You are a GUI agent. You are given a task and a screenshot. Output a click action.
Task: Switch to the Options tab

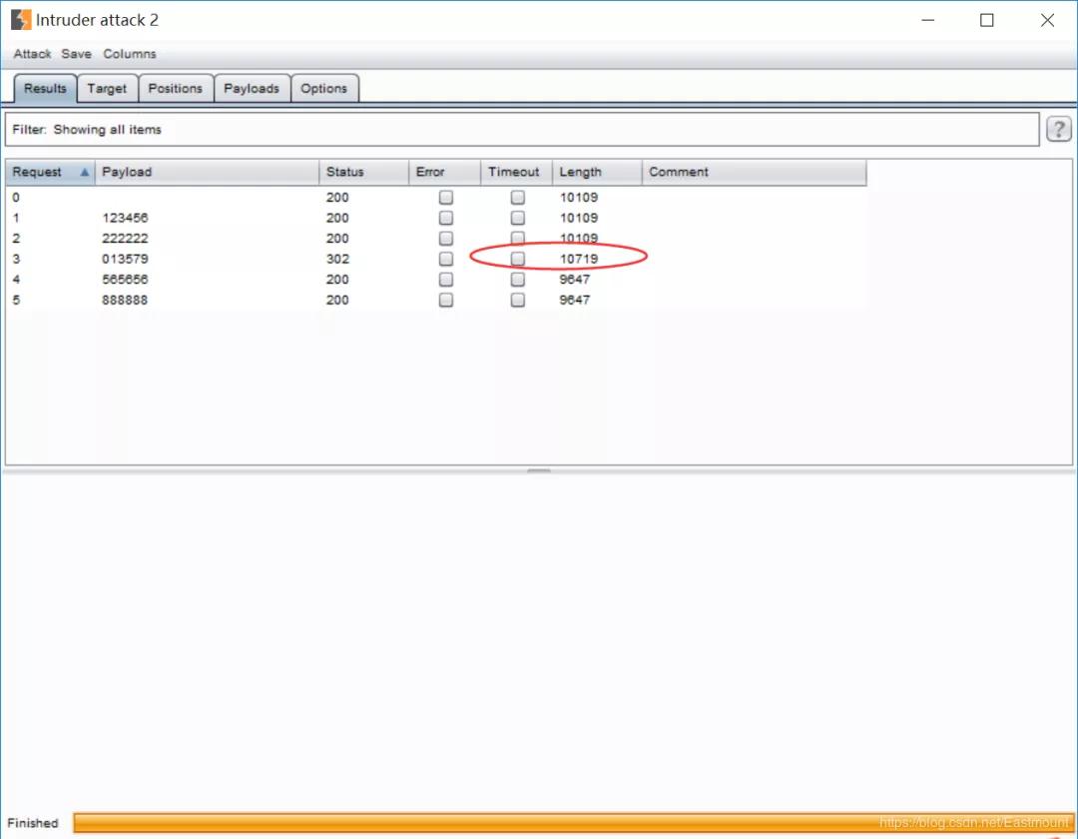tap(323, 89)
